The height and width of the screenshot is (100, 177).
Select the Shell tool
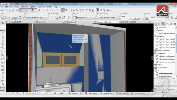(x=3, y=62)
